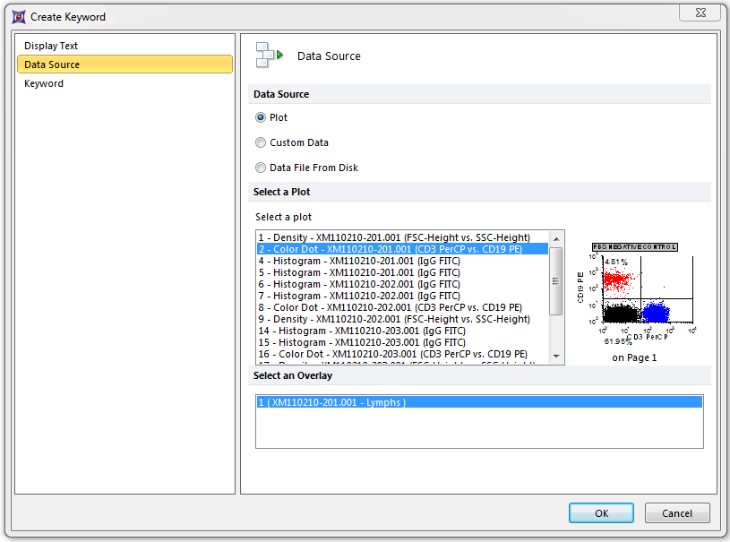Choose the Custom Data radio option
The image size is (730, 542).
(x=261, y=142)
